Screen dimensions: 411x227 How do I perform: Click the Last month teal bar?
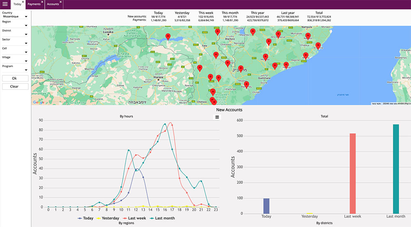396,169
